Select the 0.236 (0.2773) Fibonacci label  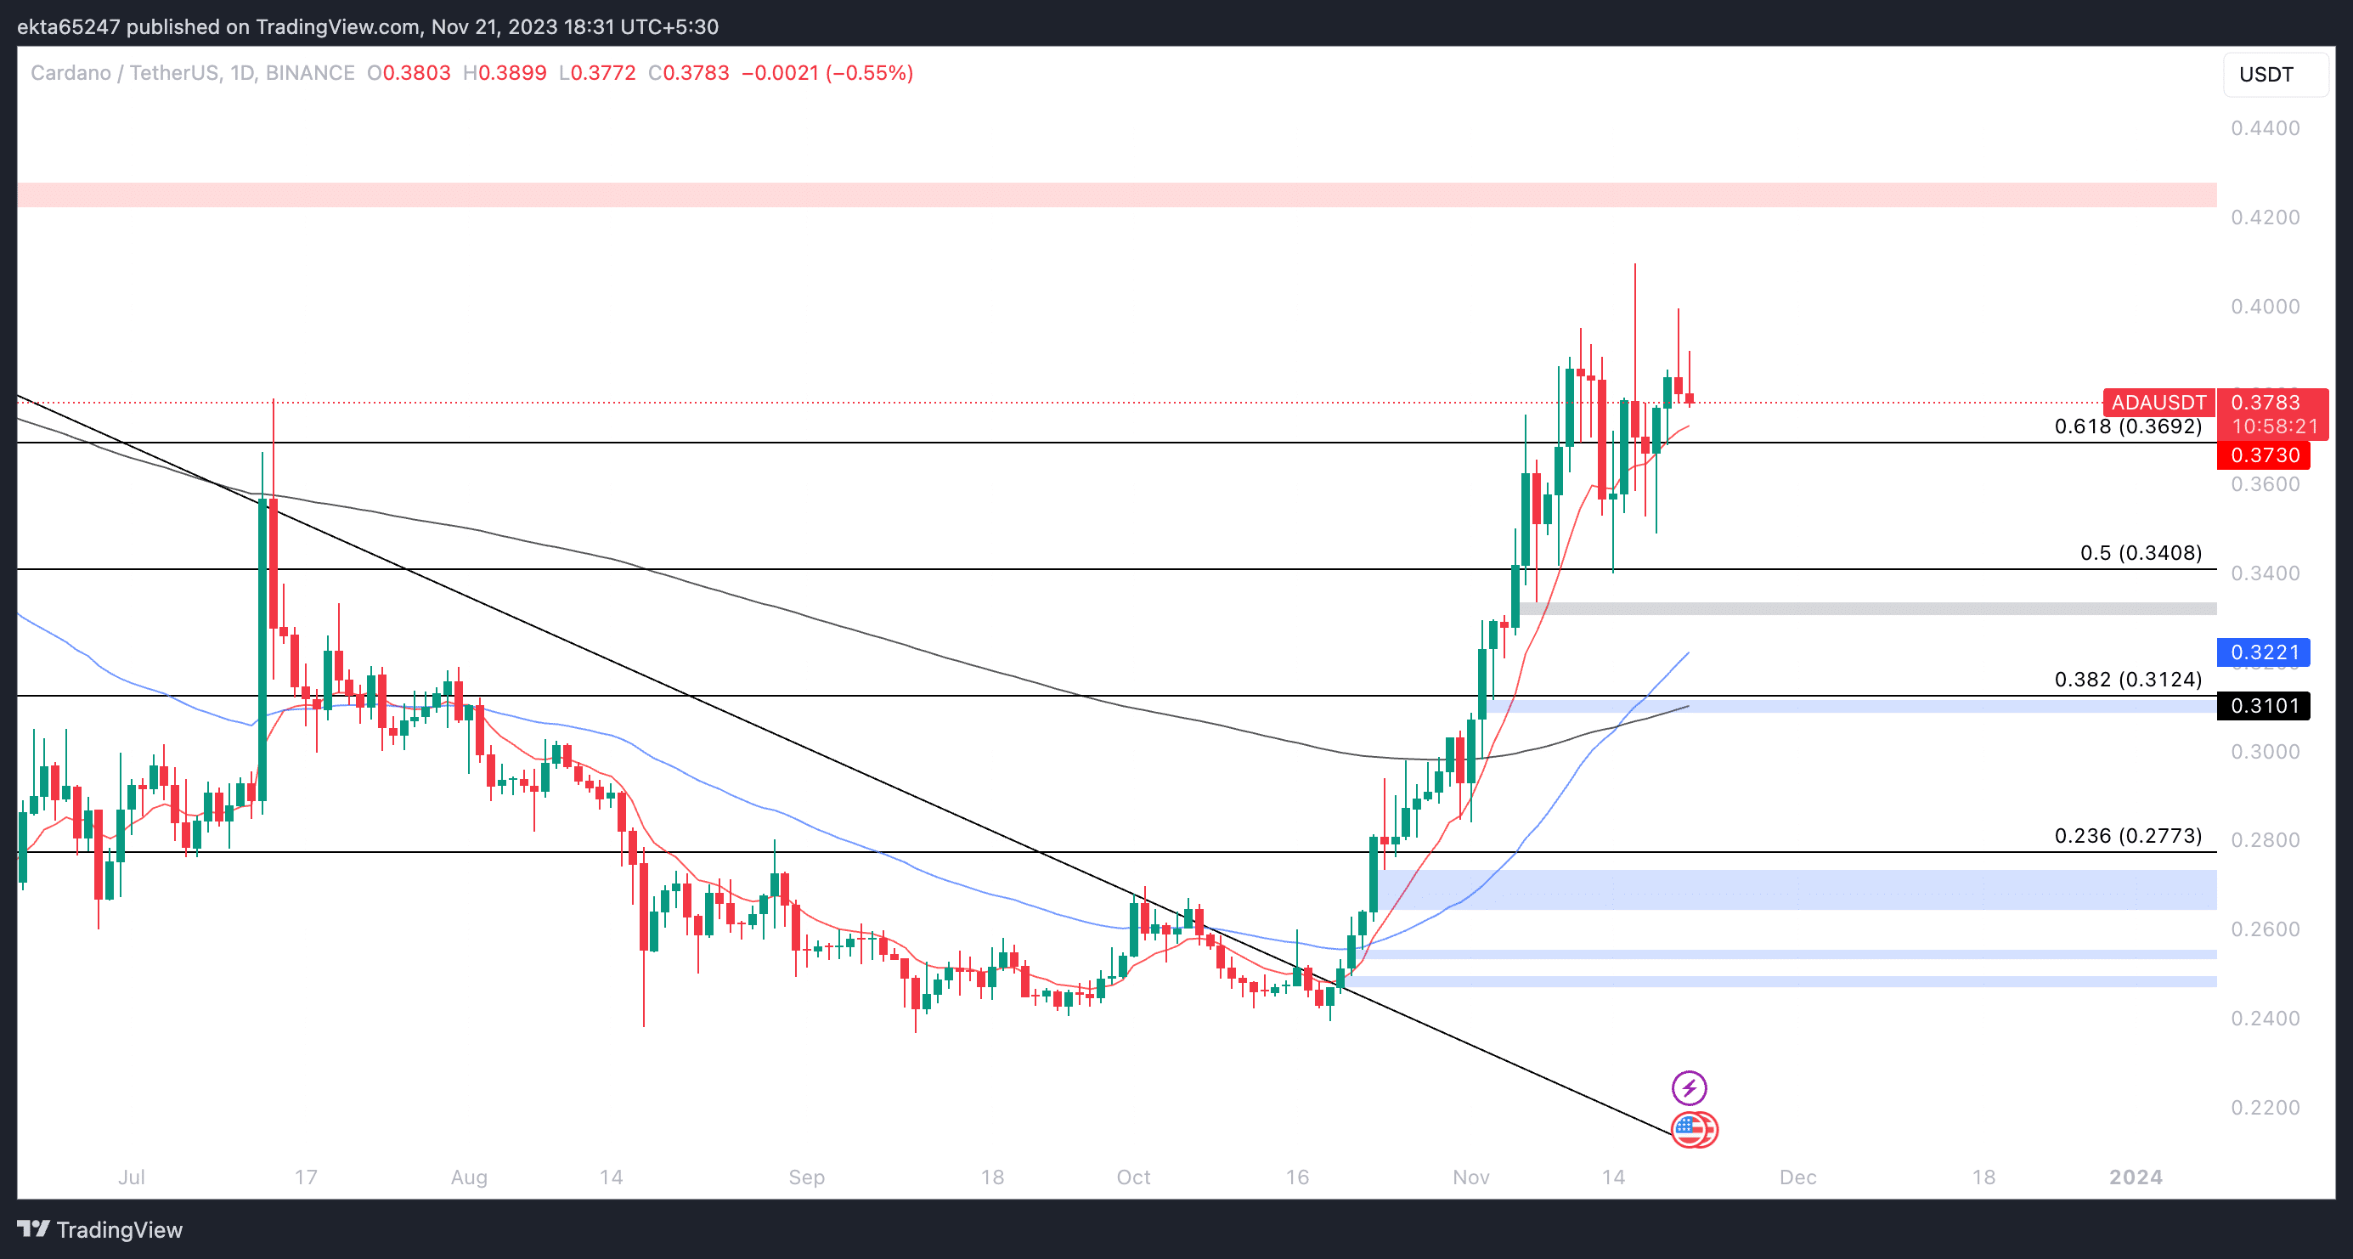[2127, 835]
